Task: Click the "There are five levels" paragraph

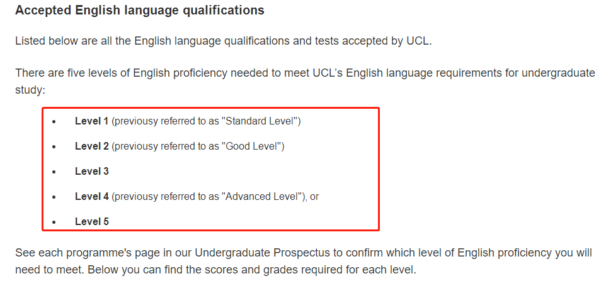Action: (305, 73)
